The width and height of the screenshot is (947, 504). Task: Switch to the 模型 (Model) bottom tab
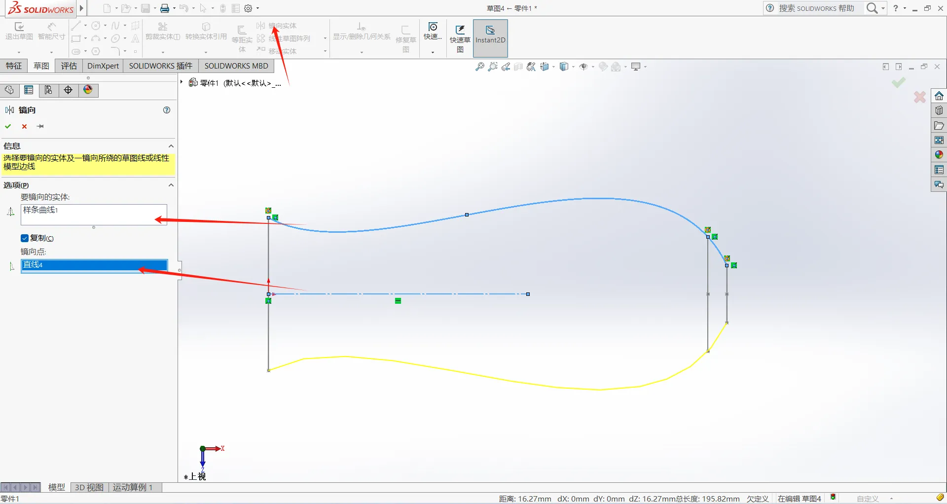[x=57, y=487]
